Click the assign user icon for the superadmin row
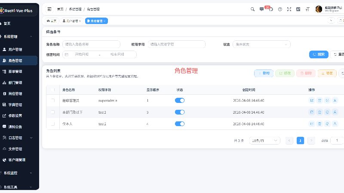The height and width of the screenshot is (193, 344). click(x=335, y=100)
